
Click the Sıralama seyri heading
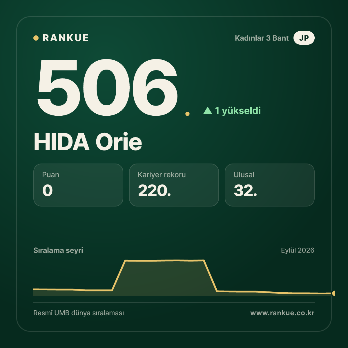pyautogui.click(x=58, y=250)
